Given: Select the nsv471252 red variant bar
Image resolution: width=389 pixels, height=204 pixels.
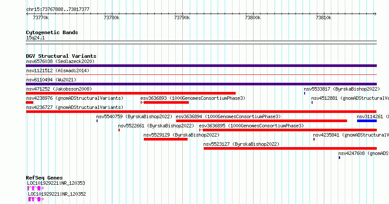Looking at the screenshot, I should (x=131, y=93).
